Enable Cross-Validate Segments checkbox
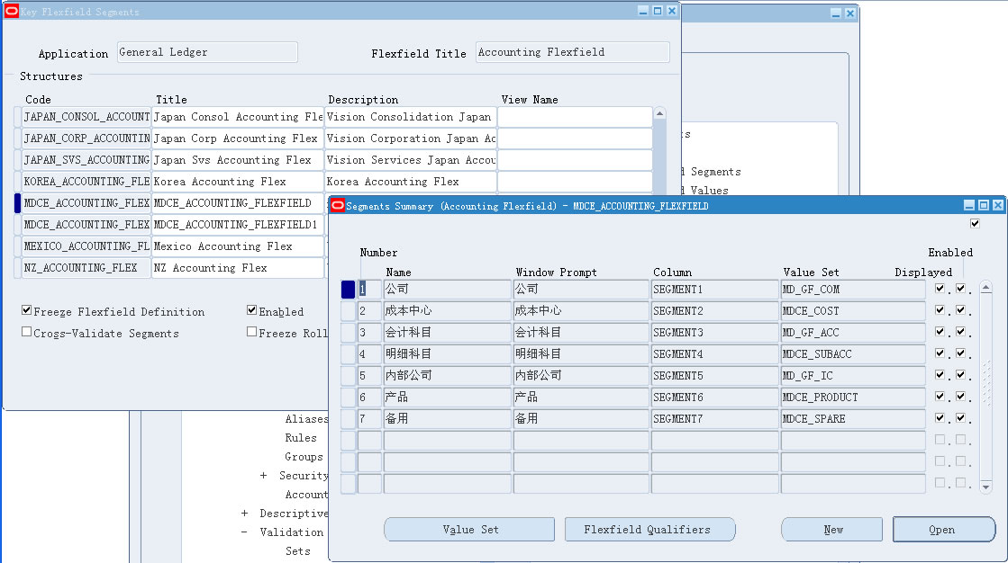 [26, 332]
